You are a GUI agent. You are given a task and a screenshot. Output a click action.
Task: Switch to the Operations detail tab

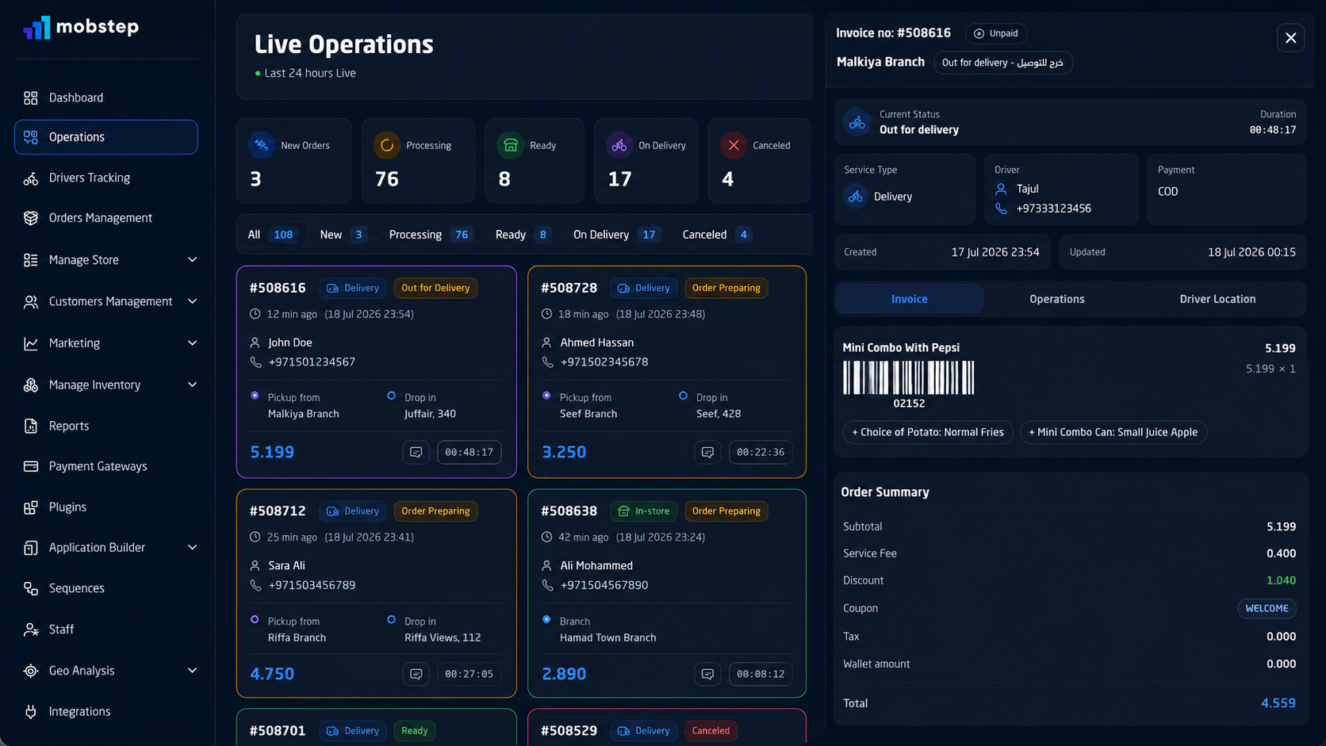point(1056,299)
